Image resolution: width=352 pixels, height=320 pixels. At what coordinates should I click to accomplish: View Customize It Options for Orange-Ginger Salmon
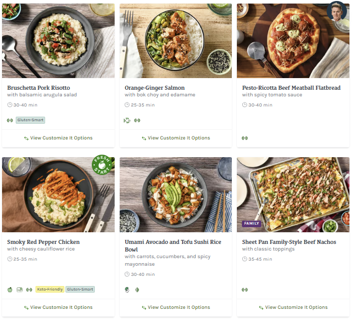(x=175, y=138)
